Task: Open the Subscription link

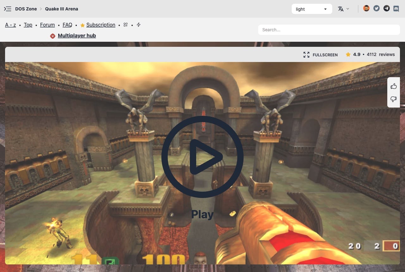Action: [101, 25]
